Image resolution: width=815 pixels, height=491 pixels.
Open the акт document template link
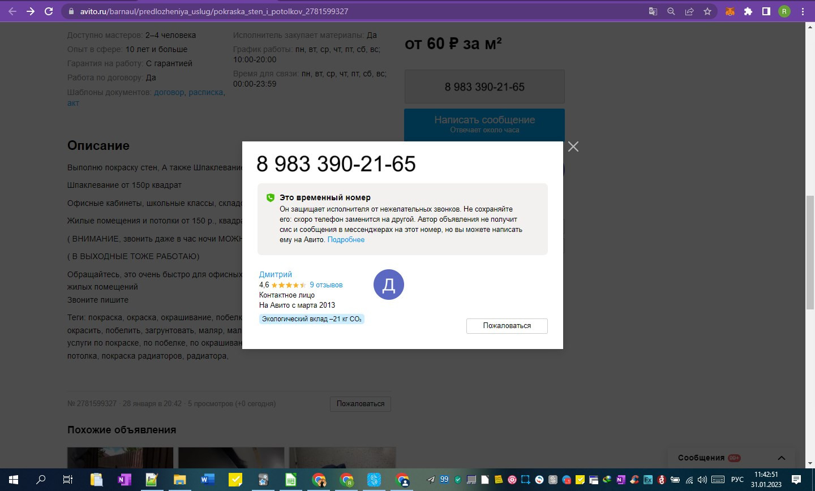(x=73, y=103)
